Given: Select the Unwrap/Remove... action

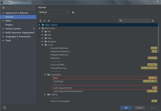Looking at the screenshot, I should (59, 68).
